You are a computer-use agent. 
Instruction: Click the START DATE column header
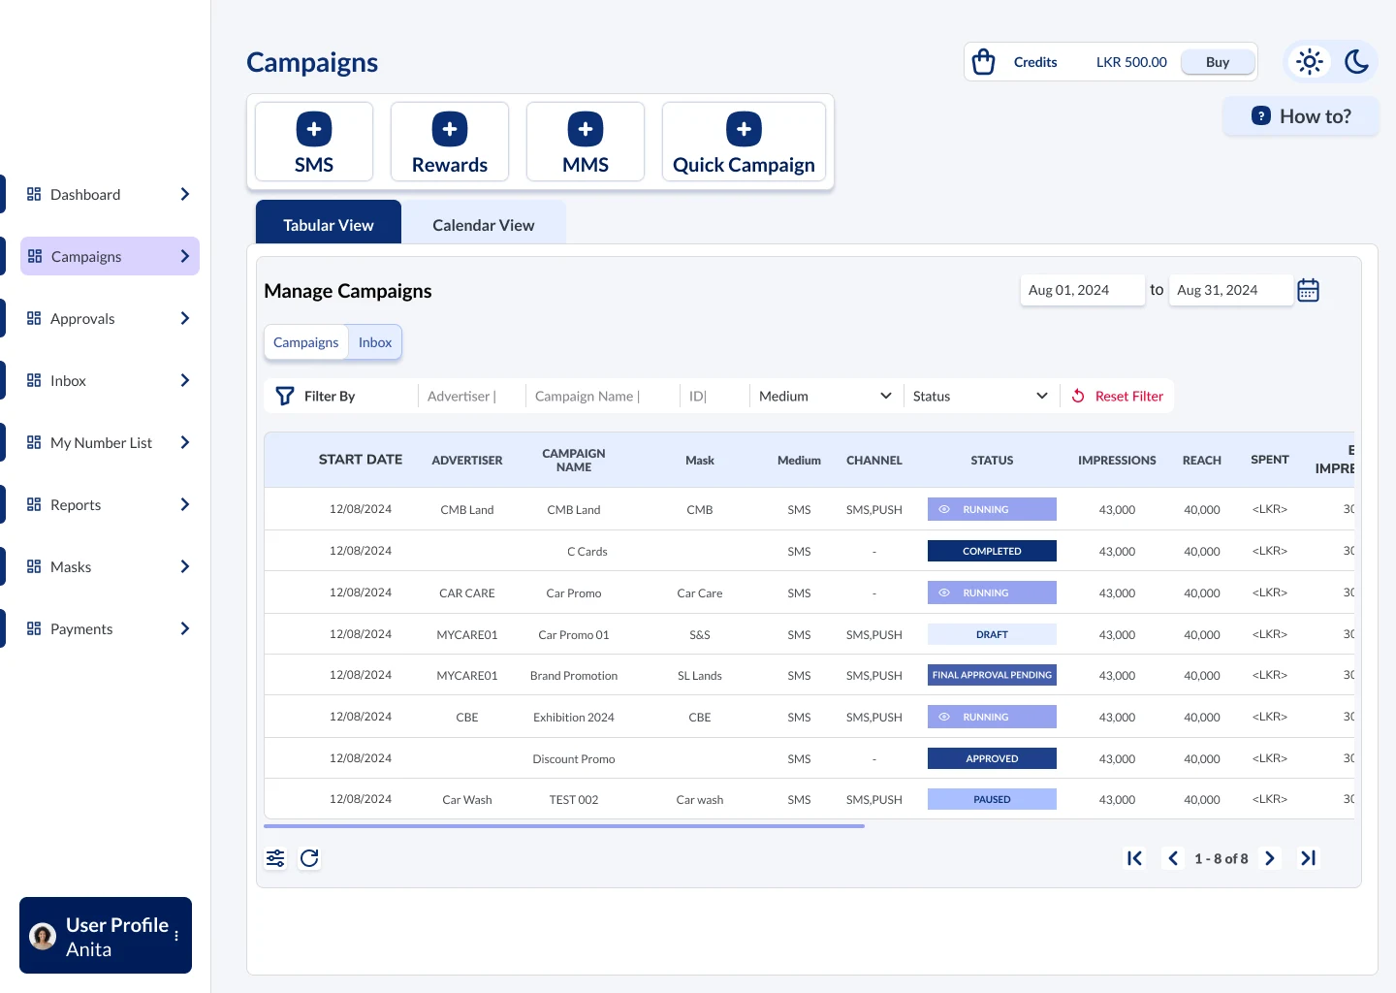pos(361,460)
